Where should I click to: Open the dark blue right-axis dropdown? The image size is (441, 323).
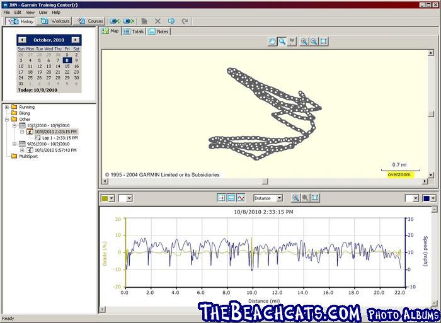pos(433,198)
